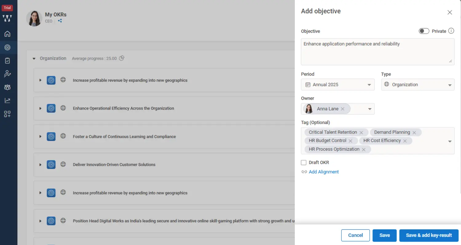461x245 pixels.
Task: Click the Save & add key-result button
Action: [x=428, y=235]
